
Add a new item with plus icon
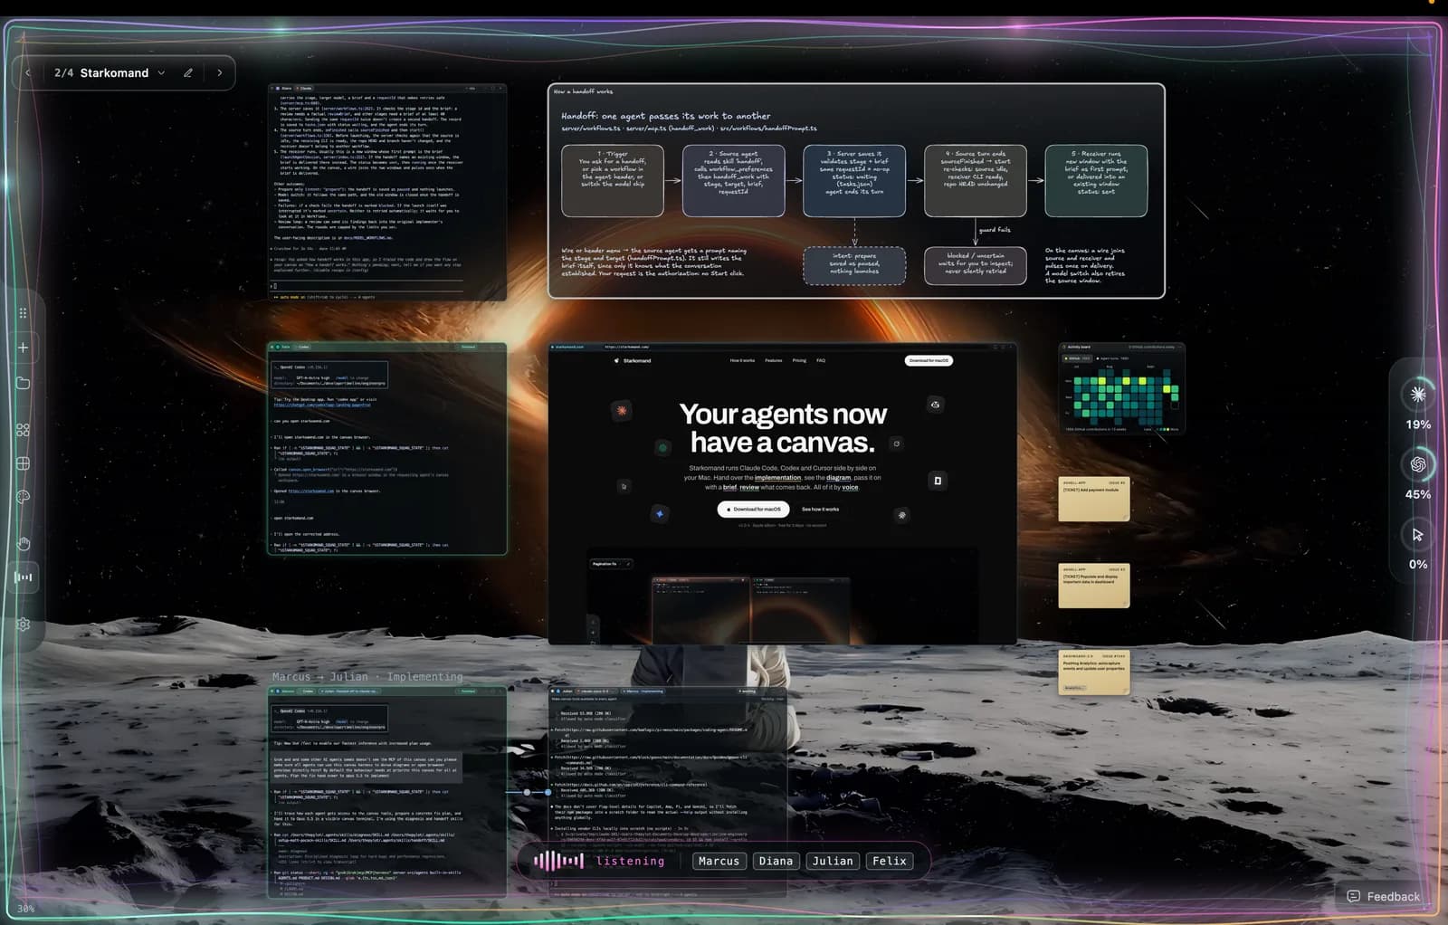click(24, 348)
